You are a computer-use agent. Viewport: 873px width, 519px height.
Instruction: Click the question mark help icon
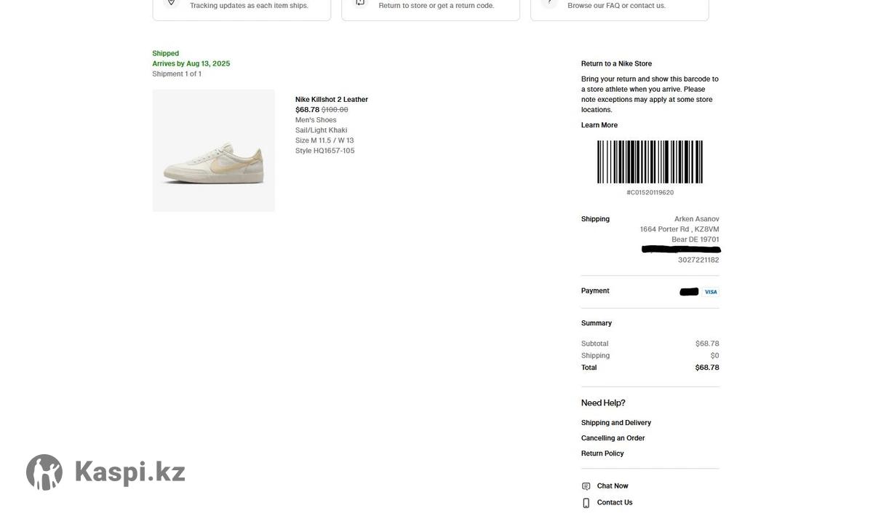pyautogui.click(x=549, y=3)
